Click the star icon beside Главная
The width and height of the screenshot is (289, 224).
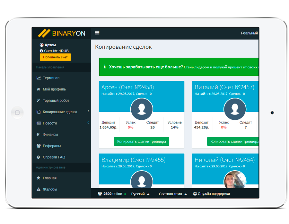coord(39,178)
